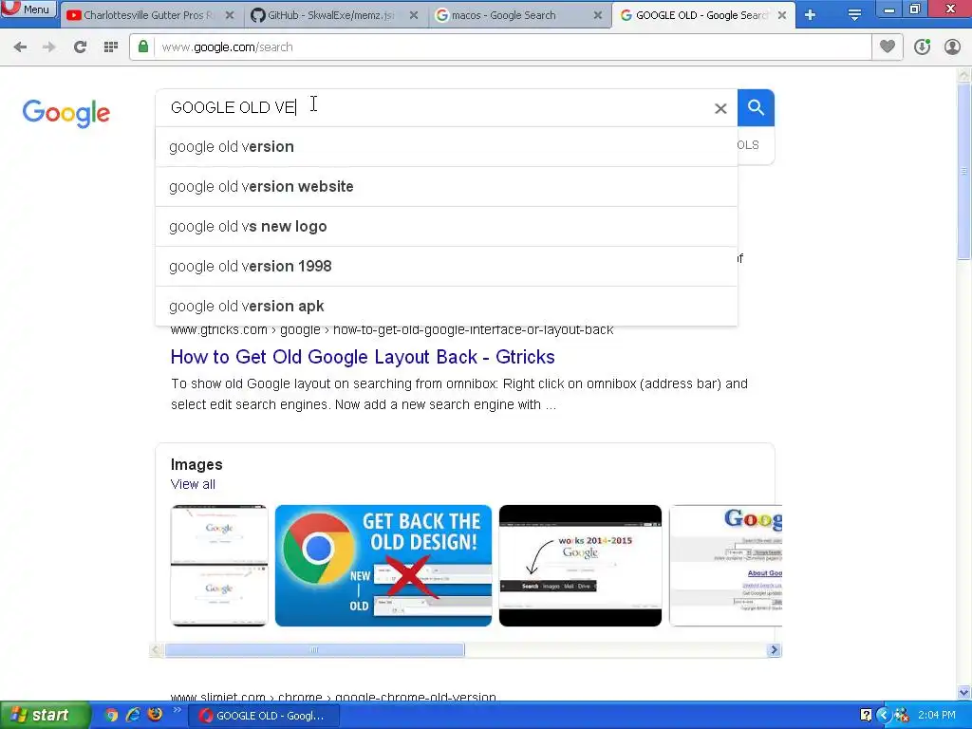Click GOOGLE OLD taskbar window button
972x729 pixels.
point(263,716)
